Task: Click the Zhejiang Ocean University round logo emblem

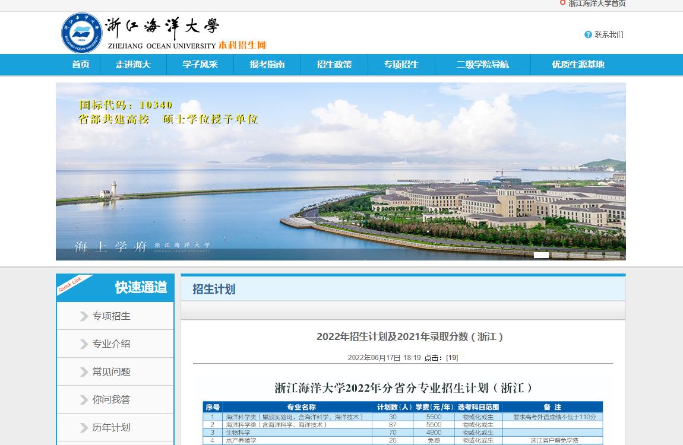Action: point(81,33)
